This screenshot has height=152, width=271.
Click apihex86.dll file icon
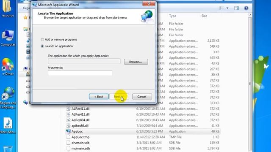[x=69, y=126]
